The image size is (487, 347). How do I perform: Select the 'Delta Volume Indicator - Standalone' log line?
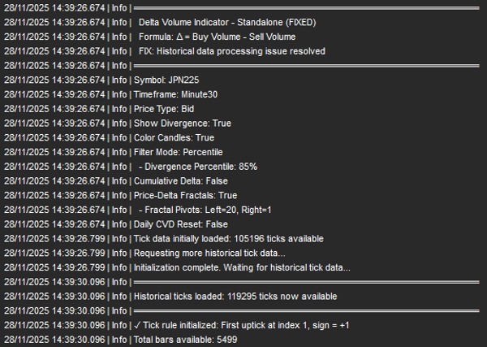point(226,22)
